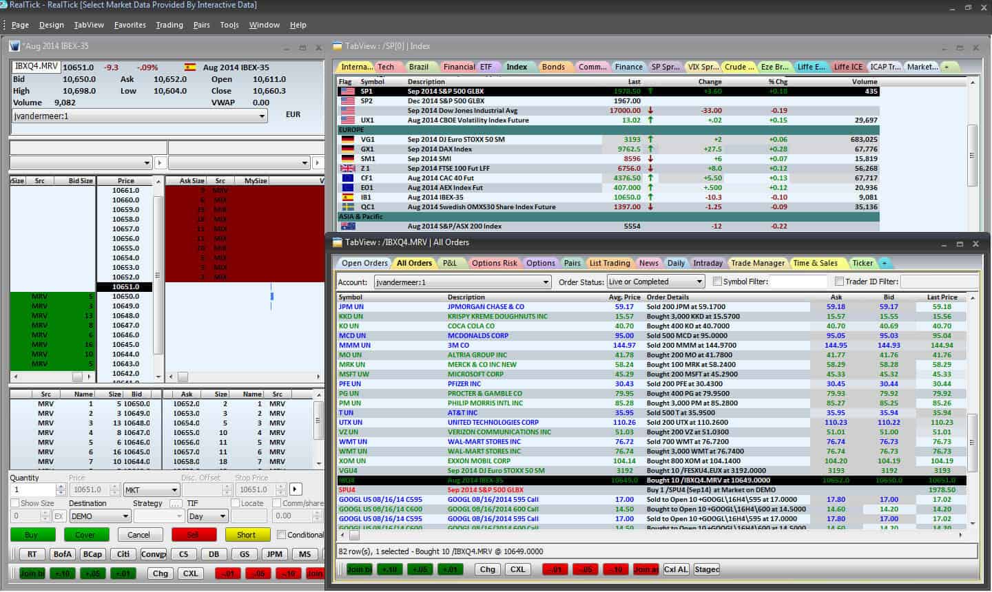This screenshot has height=592, width=992.
Task: Click the small arrow button right of second filter dropdown
Action: tap(318, 163)
